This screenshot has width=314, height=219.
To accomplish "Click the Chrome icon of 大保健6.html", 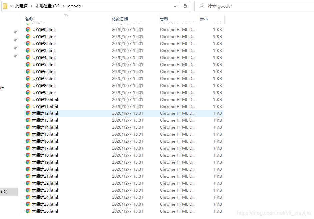I will point(28,72).
